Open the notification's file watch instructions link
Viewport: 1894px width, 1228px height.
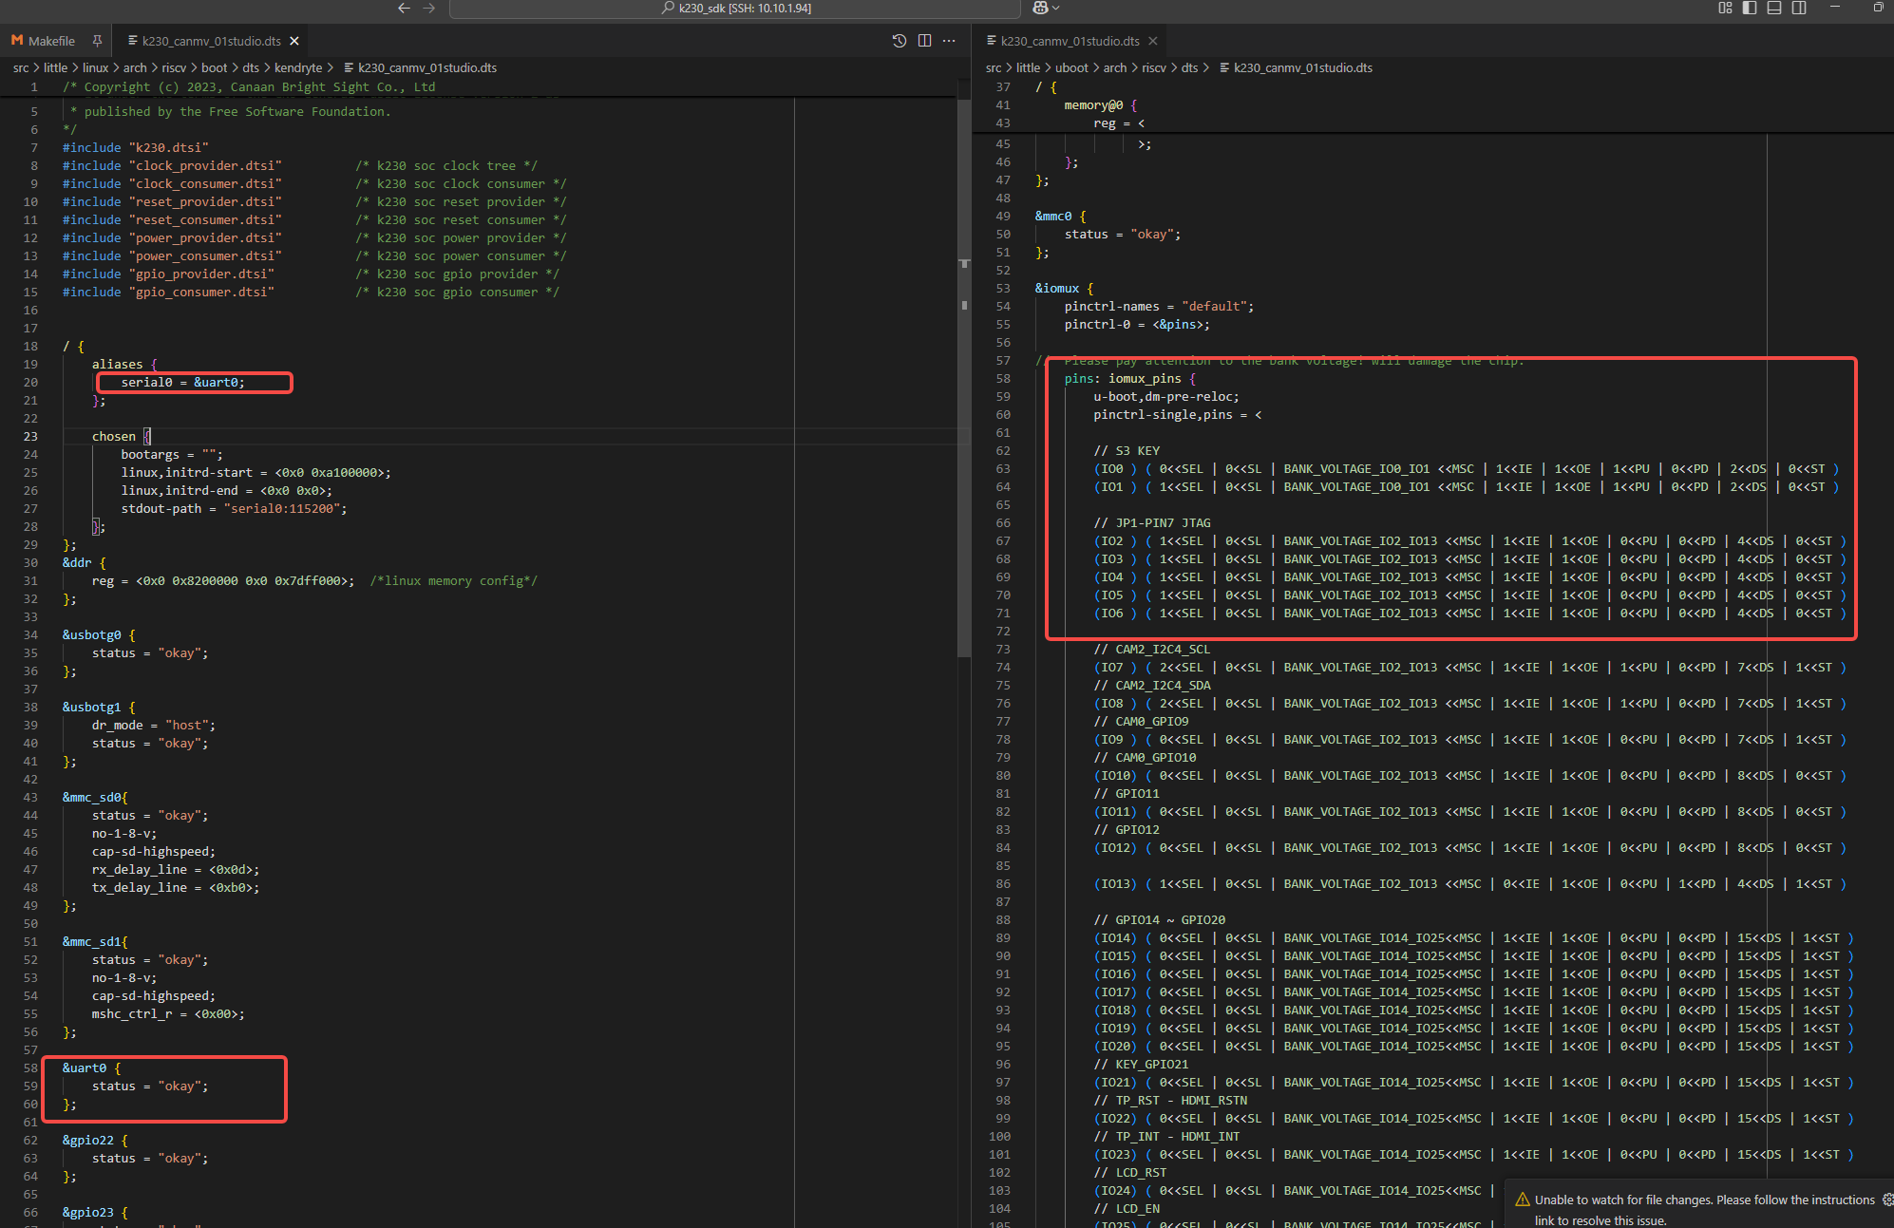1600,1220
